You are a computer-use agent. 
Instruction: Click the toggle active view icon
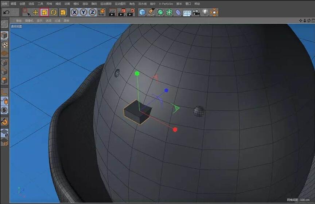click(x=313, y=21)
